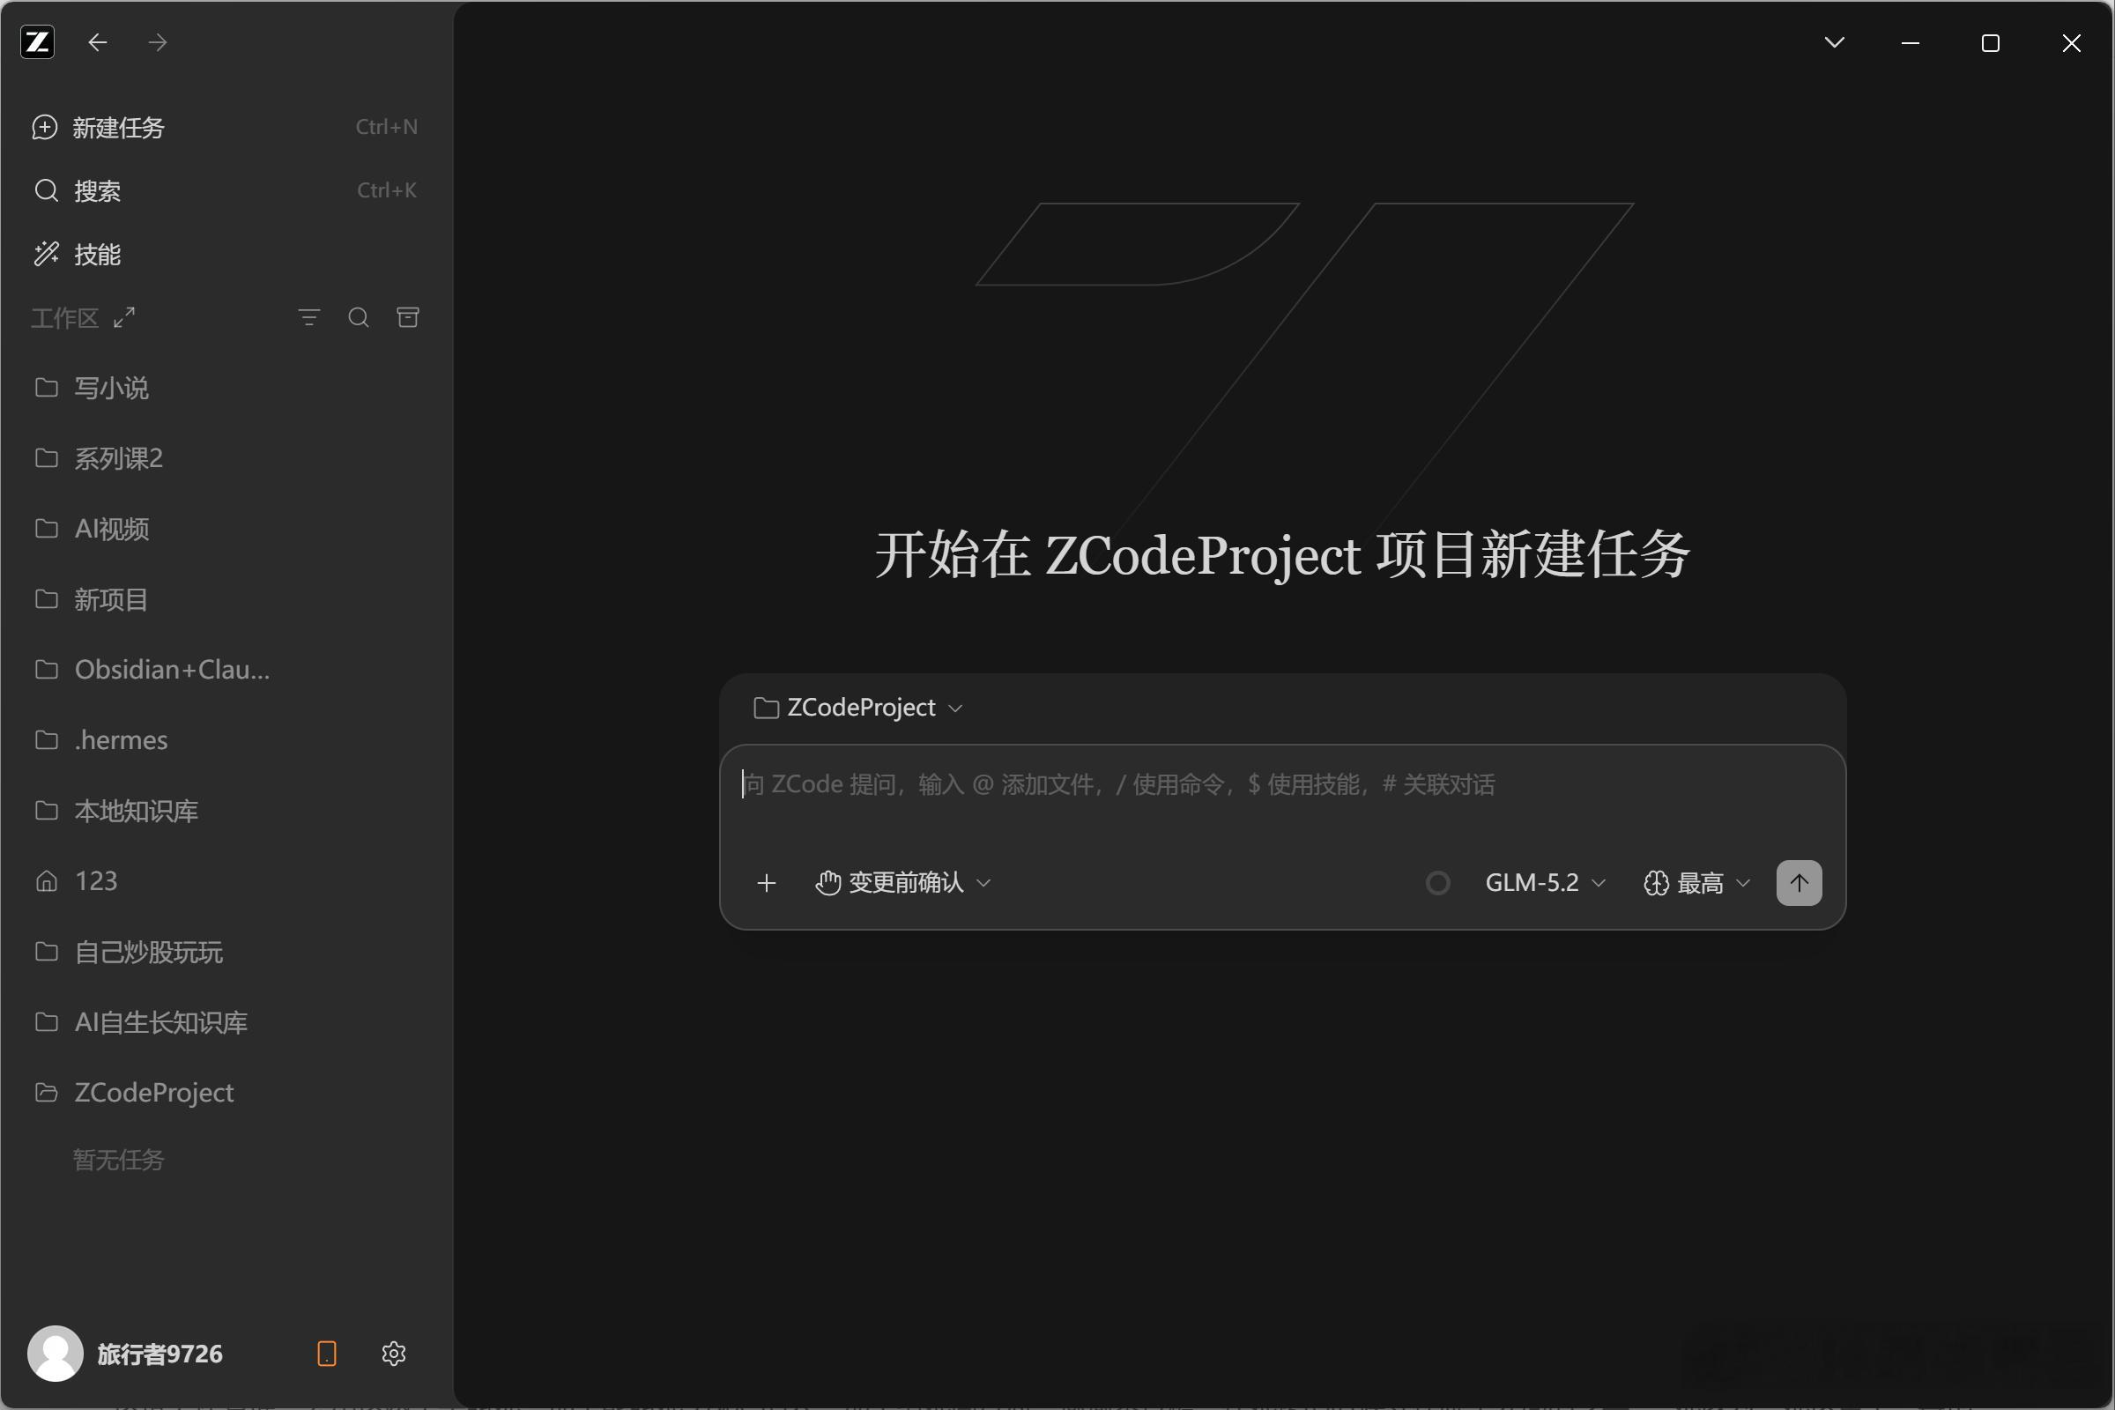Image resolution: width=2115 pixels, height=1410 pixels.
Task: Open the 写小说 workspace folder
Action: [x=225, y=388]
